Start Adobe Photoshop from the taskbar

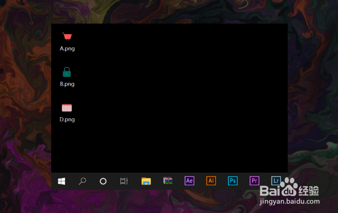point(233,181)
